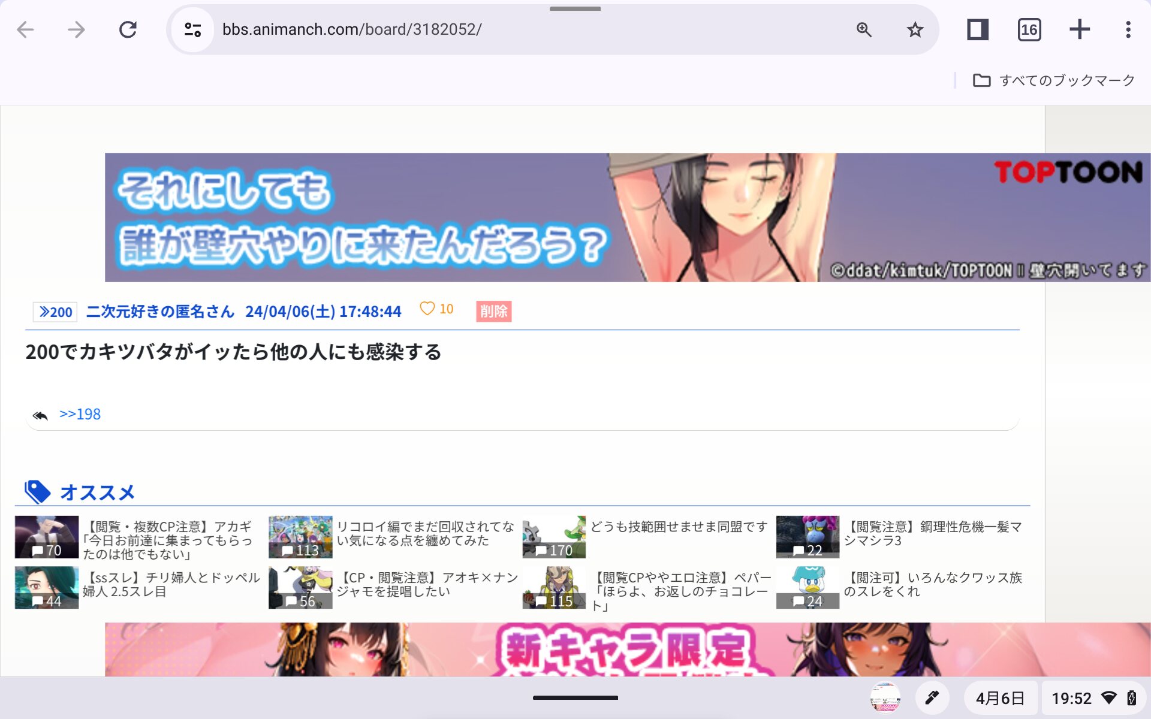Open the すべてのブックマーク folder

coord(1053,80)
